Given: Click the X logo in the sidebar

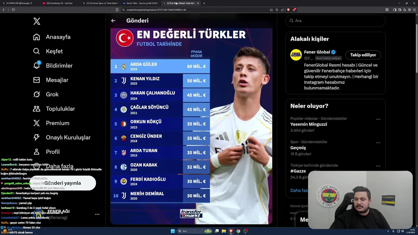Looking at the screenshot, I should click(x=37, y=22).
